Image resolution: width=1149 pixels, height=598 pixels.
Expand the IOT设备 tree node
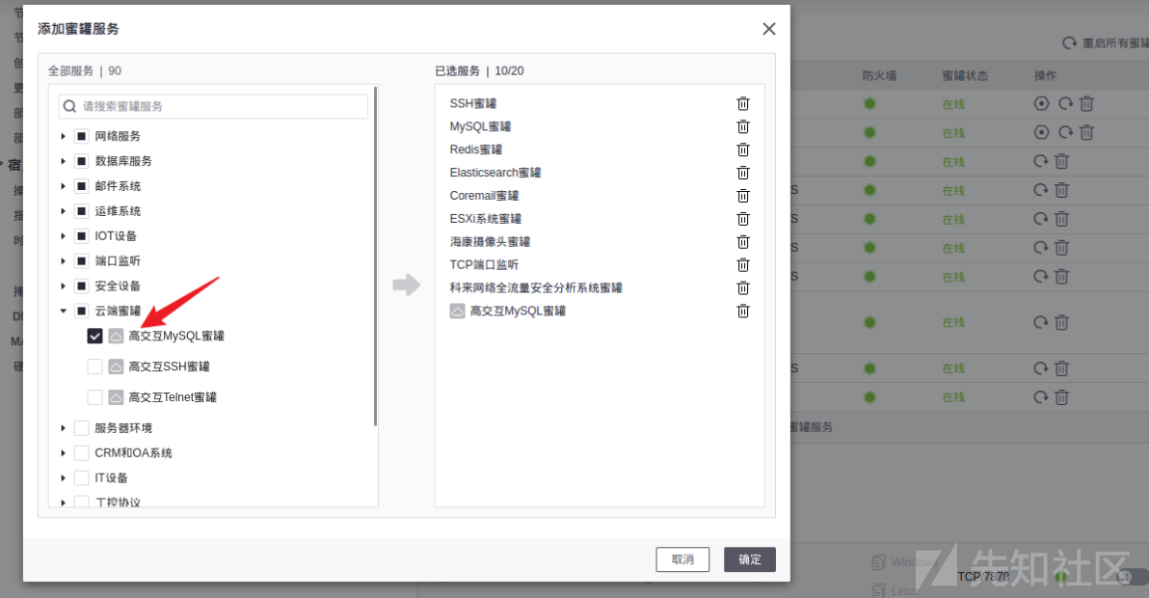(x=63, y=236)
